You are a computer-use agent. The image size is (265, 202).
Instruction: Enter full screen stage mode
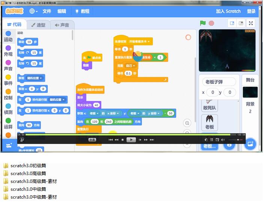pos(251,23)
